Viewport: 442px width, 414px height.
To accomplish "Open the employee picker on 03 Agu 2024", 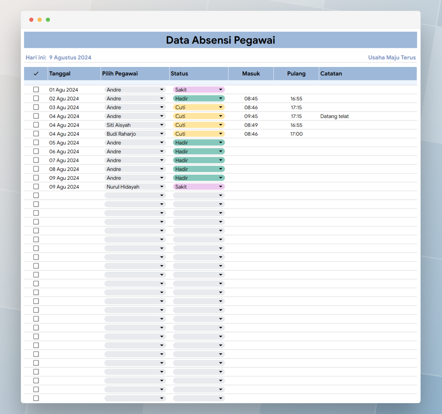I will click(135, 107).
